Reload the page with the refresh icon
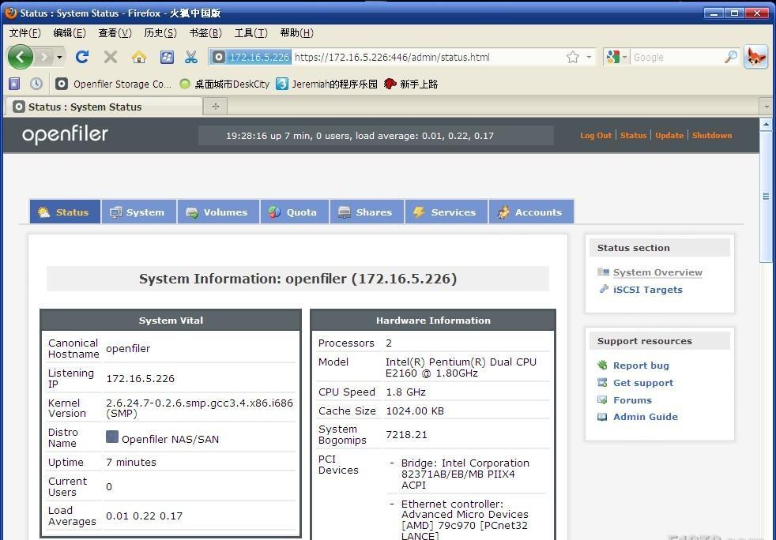 click(x=82, y=57)
